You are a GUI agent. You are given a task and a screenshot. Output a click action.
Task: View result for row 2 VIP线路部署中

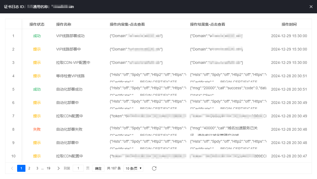pos(216,49)
